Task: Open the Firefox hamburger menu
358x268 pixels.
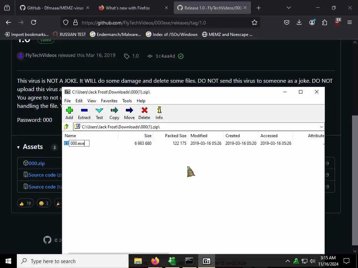Action: [350, 22]
